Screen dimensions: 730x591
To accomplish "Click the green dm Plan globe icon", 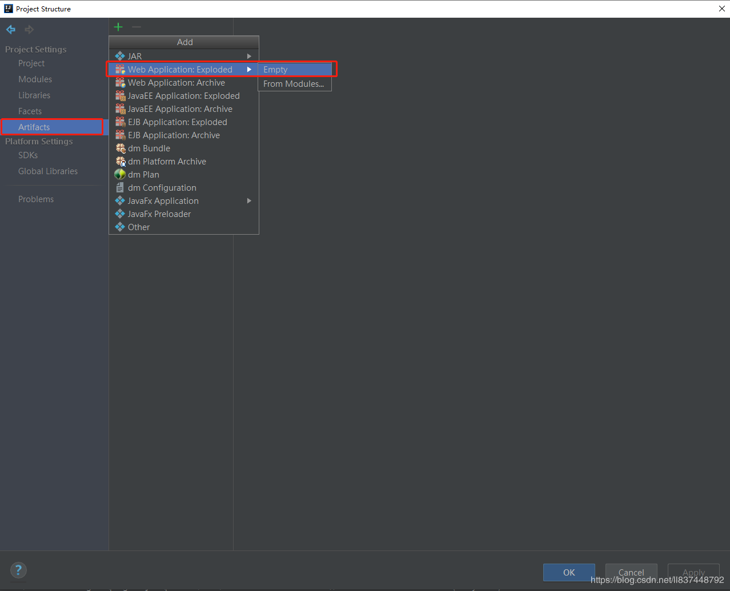I will point(120,174).
